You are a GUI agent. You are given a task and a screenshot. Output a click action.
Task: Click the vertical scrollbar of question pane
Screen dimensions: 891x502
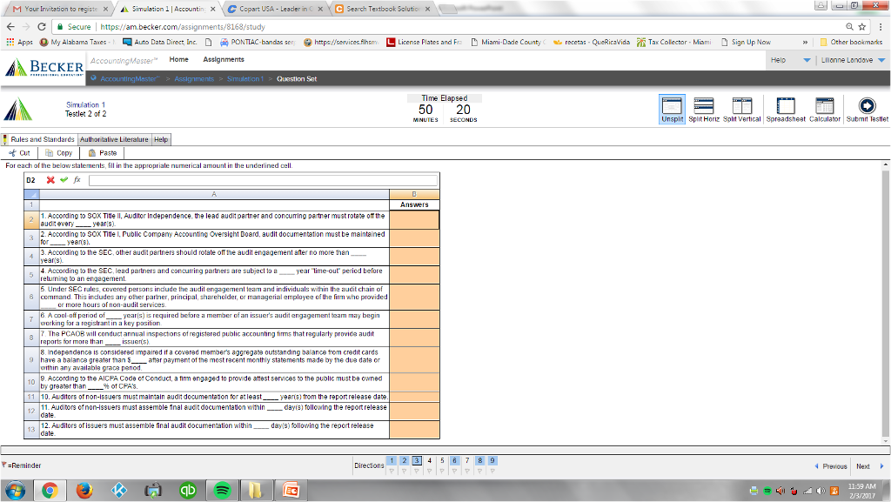pos(885,303)
